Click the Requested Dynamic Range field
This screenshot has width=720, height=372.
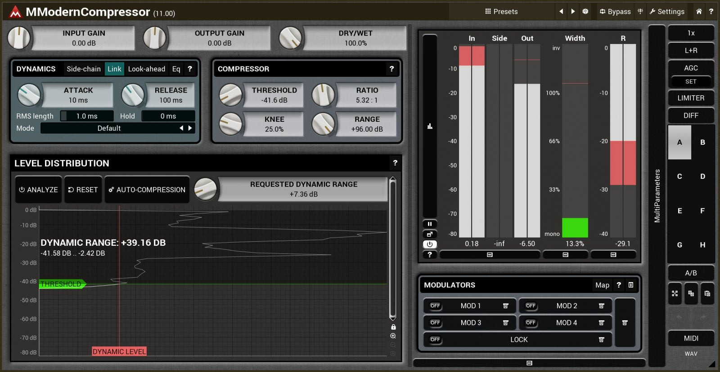304,189
